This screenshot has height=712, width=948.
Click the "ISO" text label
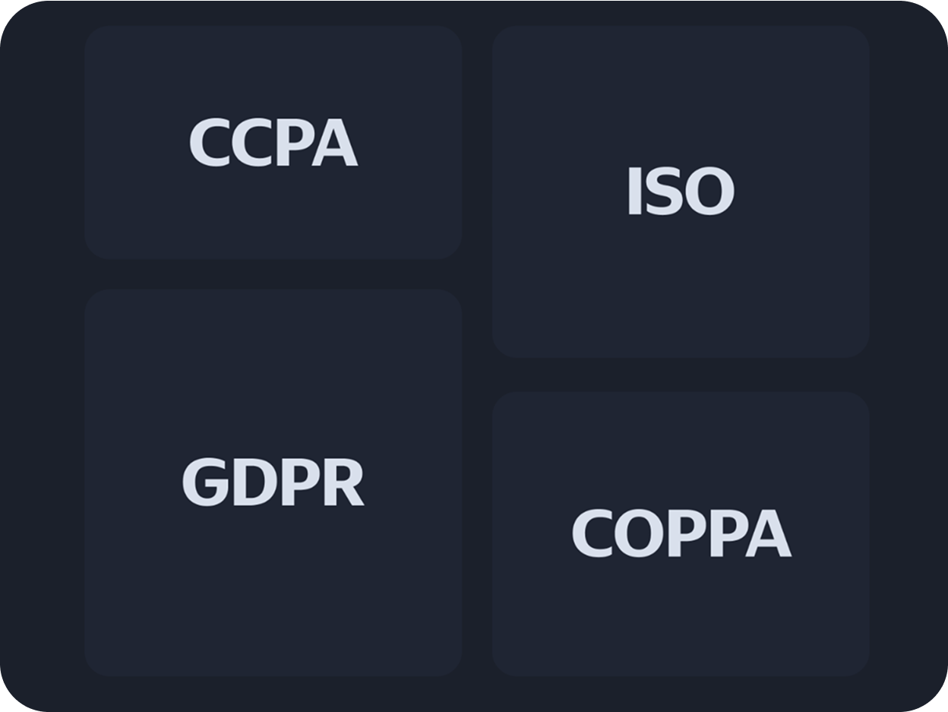680,191
